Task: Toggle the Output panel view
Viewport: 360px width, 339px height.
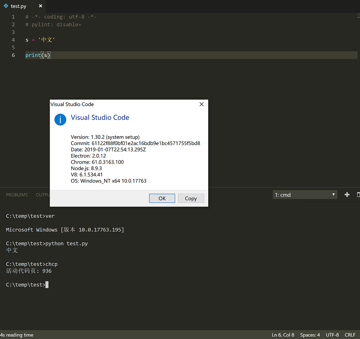Action: click(x=42, y=194)
